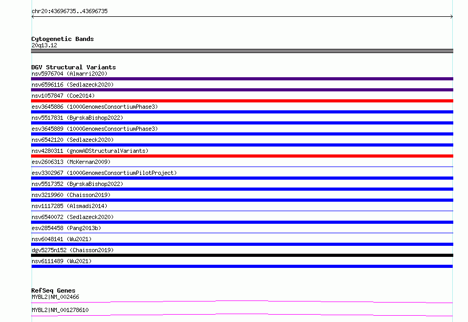Click the blue bar under nsv6048141
This screenshot has height=322, width=468.
tap(242, 244)
